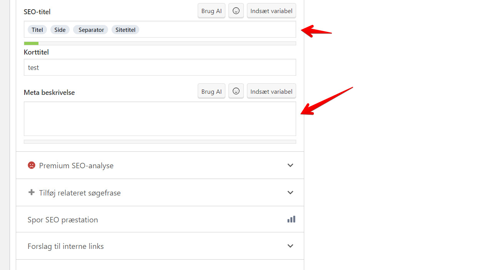Expand Tilføj relateret søgefrase chevron
Screen dimensions: 495x270
[x=290, y=192]
